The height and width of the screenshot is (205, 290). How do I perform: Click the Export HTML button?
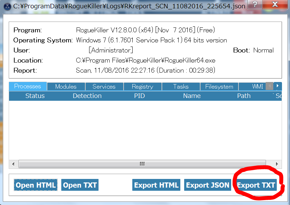pos(156,185)
